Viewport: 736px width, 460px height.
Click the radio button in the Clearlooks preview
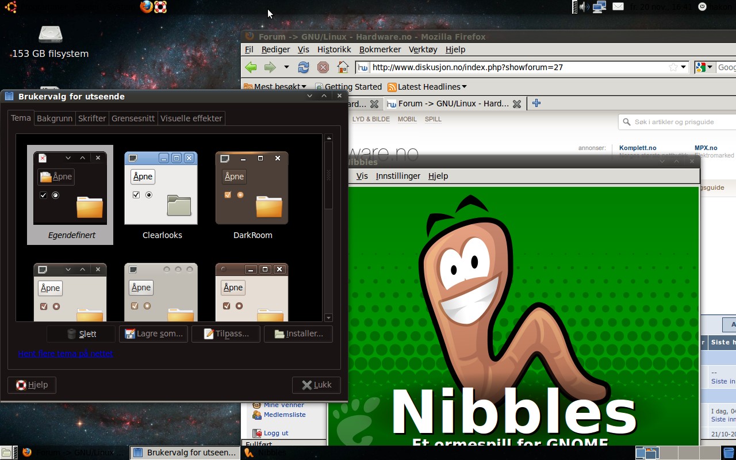click(149, 195)
